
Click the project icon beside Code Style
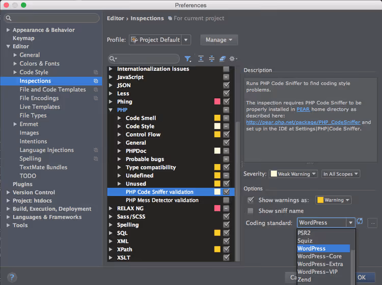(96, 72)
